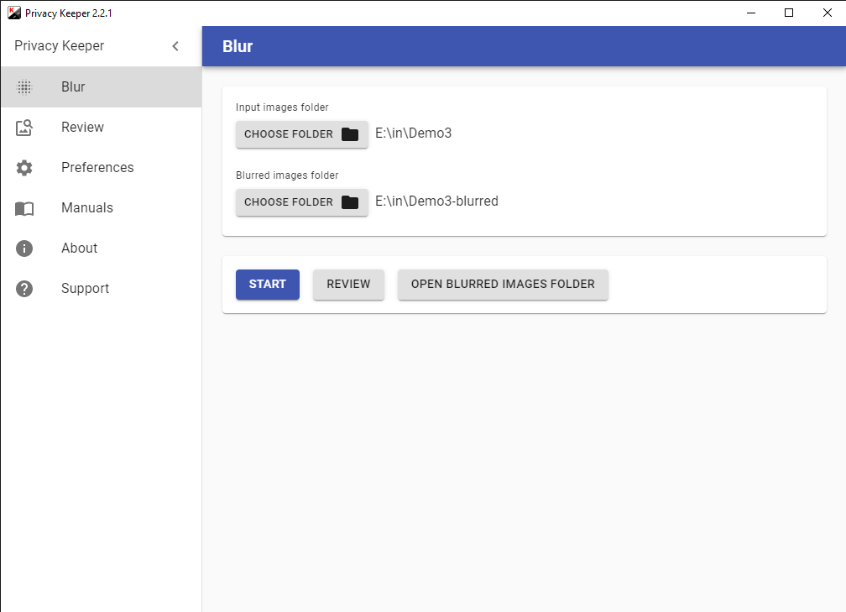Click the 'Input images folder' label
The image size is (846, 612).
[x=282, y=107]
